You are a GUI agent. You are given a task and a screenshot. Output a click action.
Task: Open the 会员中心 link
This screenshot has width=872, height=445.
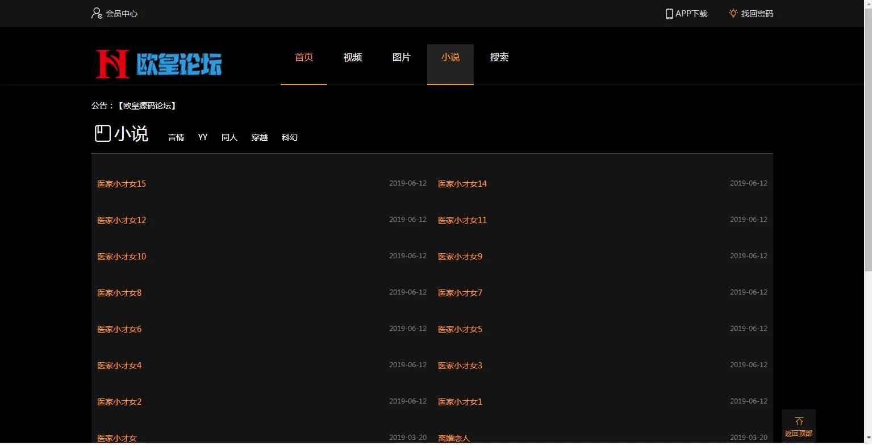(x=122, y=14)
